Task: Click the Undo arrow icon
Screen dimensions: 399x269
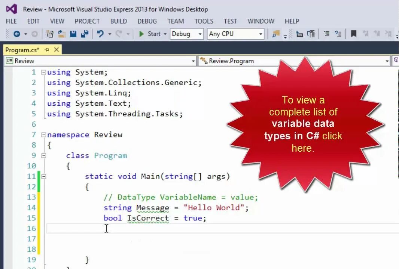Action: 100,34
